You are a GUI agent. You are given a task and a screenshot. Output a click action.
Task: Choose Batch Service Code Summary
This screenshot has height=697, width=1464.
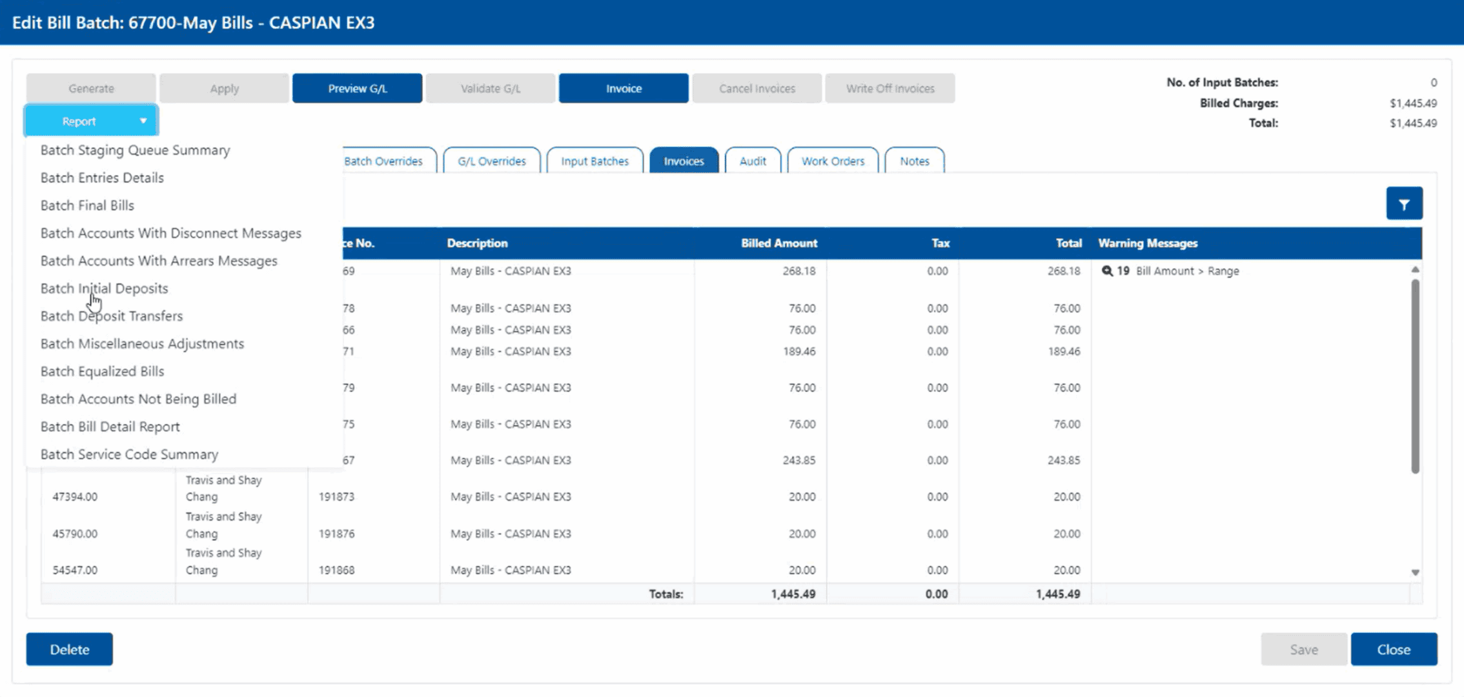pos(129,454)
